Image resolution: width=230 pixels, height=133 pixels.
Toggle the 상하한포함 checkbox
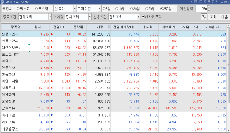click(143, 17)
